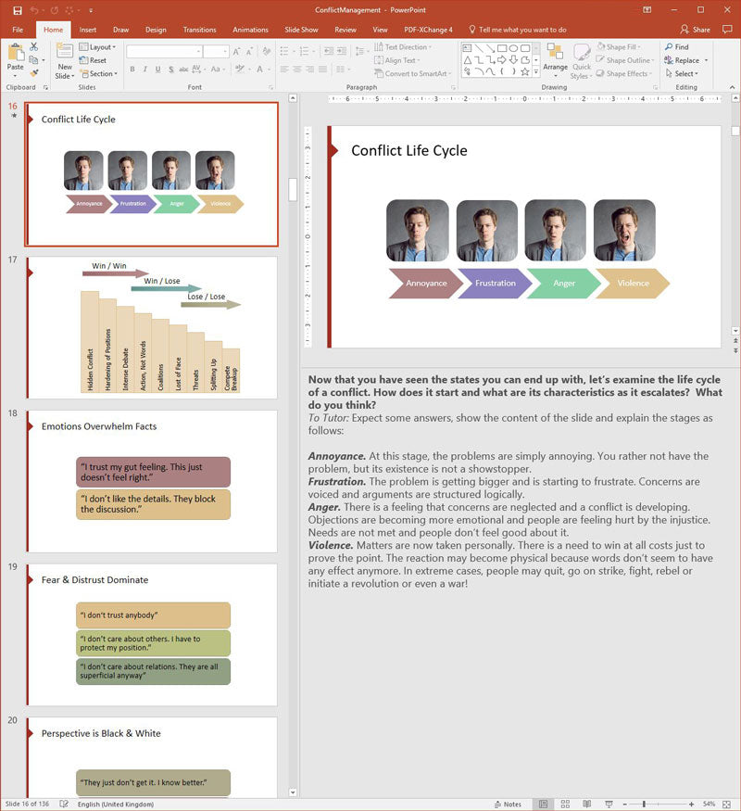The width and height of the screenshot is (741, 811).
Task: Toggle left text alignment
Action: [x=284, y=69]
